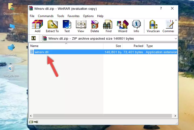Sort by the Type column header
194x130 pixels.
[161, 46]
